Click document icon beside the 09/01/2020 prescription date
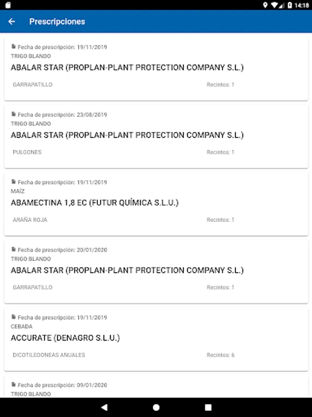This screenshot has width=312, height=417. (13, 384)
